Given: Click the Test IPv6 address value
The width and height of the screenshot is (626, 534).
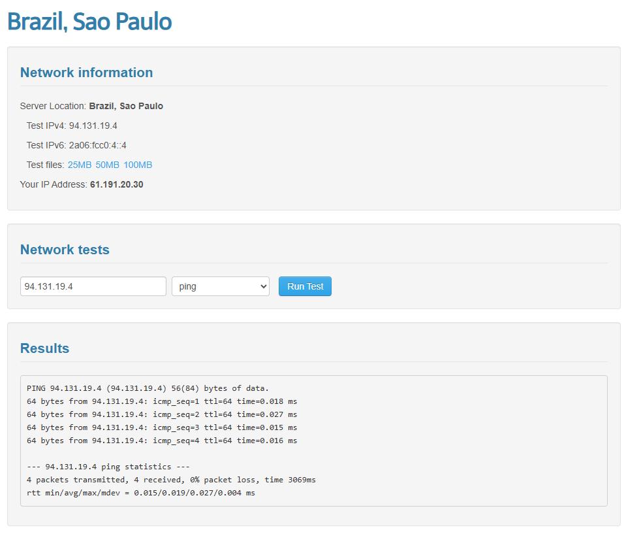Looking at the screenshot, I should [x=98, y=145].
